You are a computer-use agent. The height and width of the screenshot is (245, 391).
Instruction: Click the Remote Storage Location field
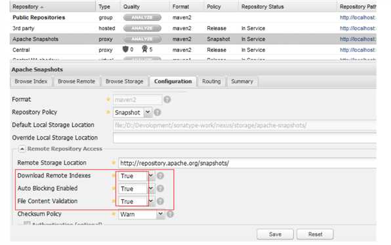pyautogui.click(x=247, y=163)
